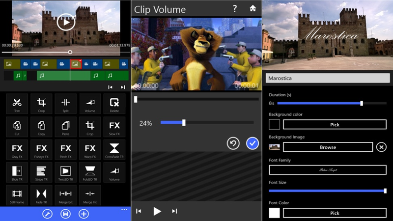Select the long green audio clip
The width and height of the screenshot is (393, 221).
pyautogui.click(x=63, y=76)
